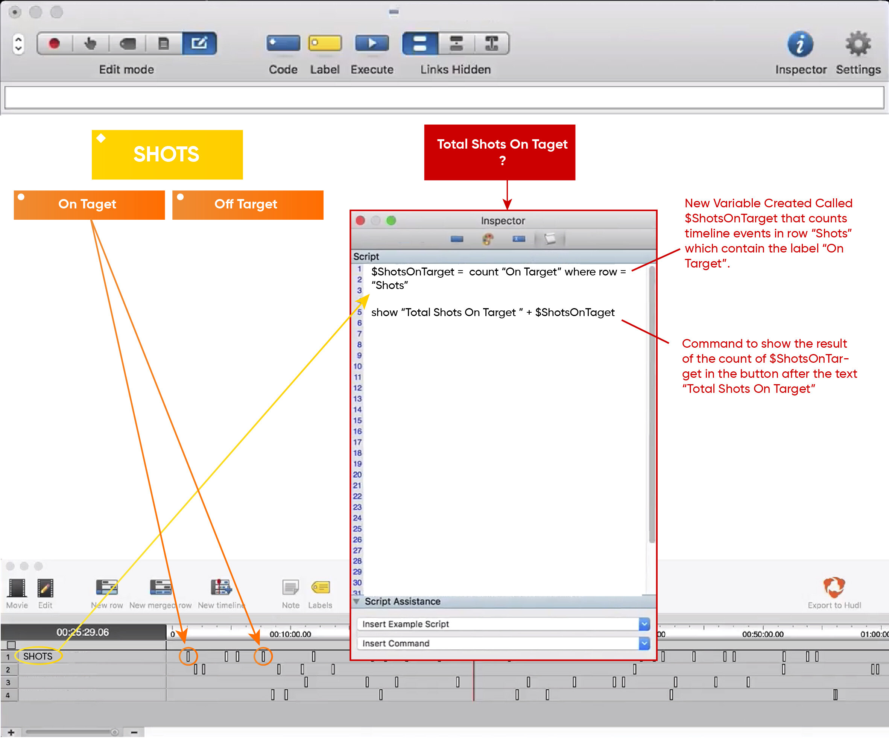Click the Export to Hudl icon
889x739 pixels.
(x=834, y=588)
